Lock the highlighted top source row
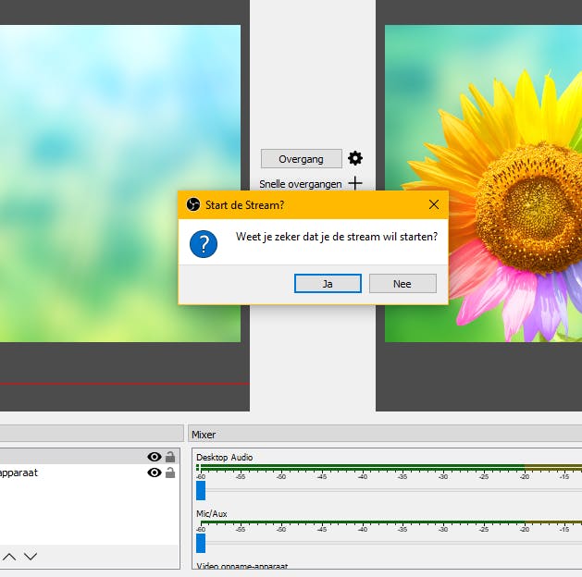The height and width of the screenshot is (577, 582). click(170, 457)
